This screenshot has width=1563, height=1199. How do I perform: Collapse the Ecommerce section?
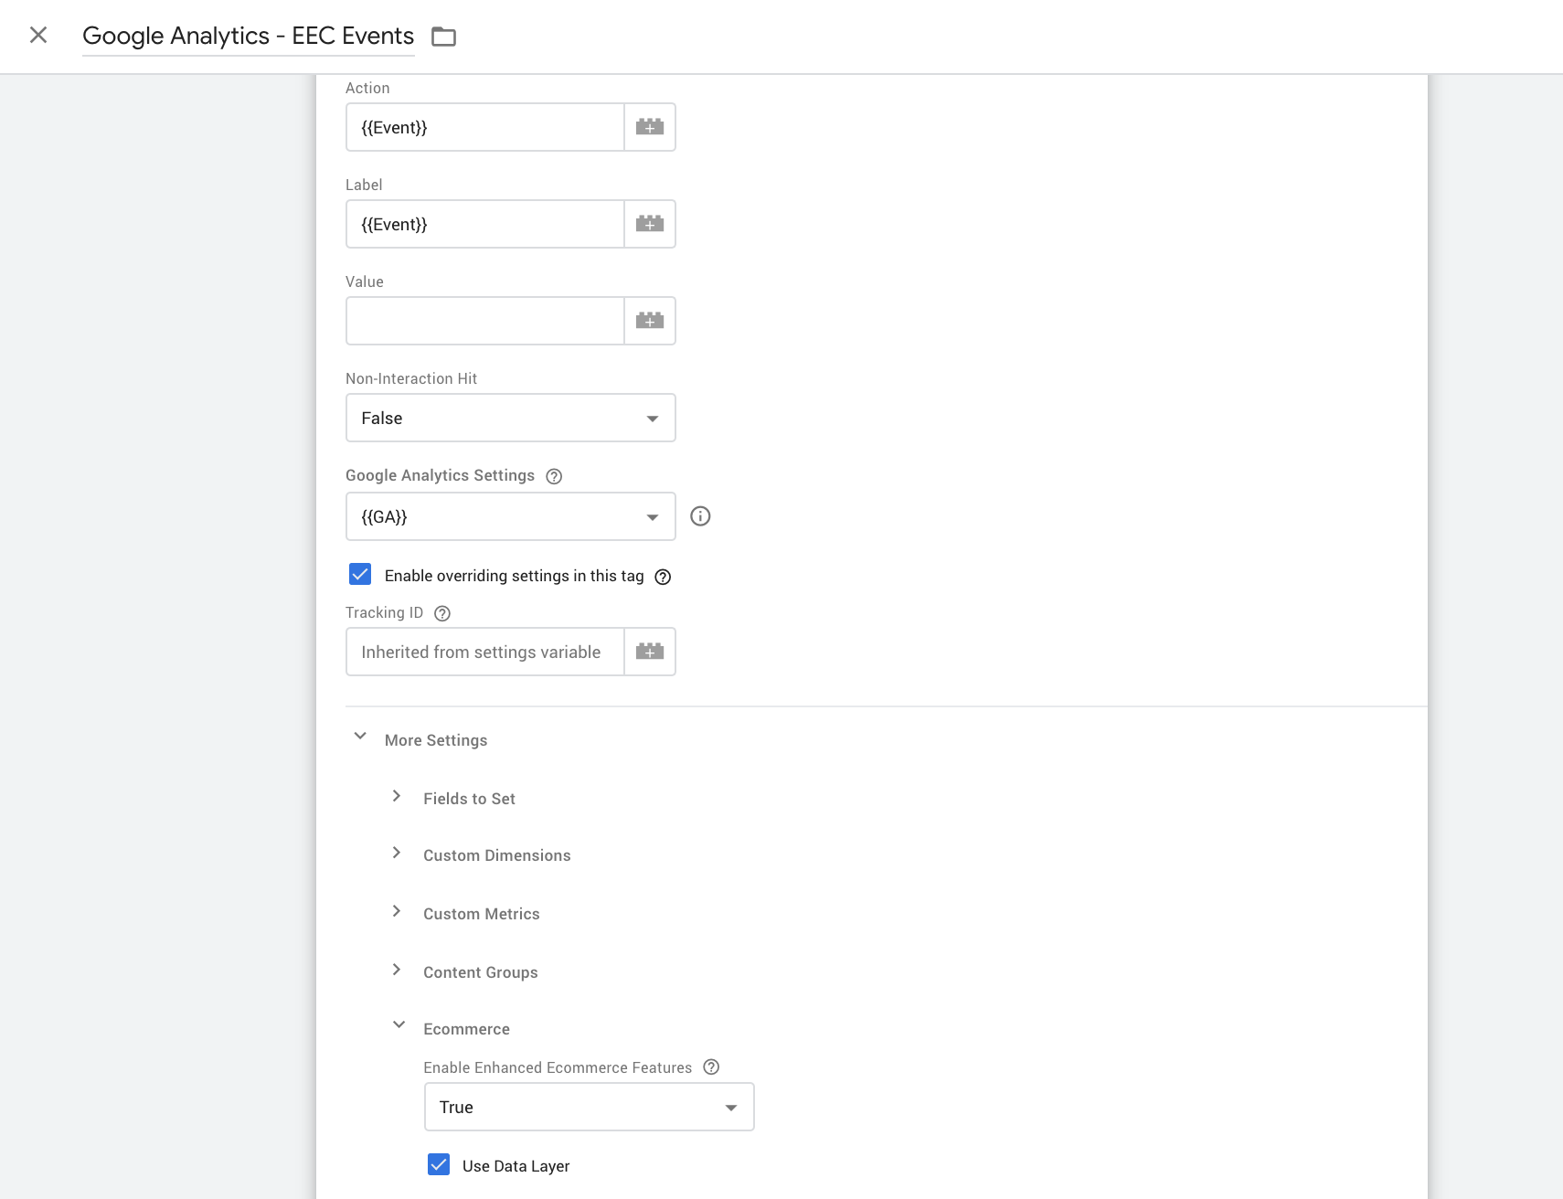pyautogui.click(x=399, y=1025)
